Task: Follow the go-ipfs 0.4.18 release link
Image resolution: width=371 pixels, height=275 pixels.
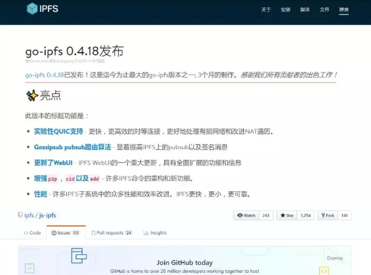Action: point(45,75)
